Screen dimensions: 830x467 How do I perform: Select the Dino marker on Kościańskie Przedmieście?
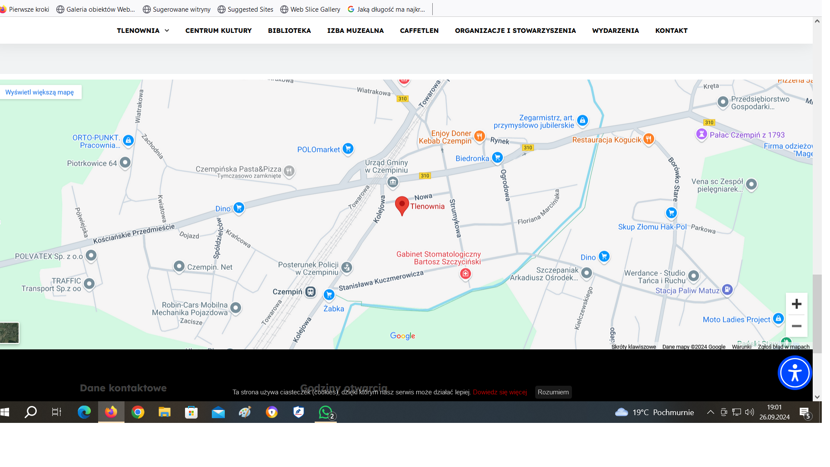(239, 208)
